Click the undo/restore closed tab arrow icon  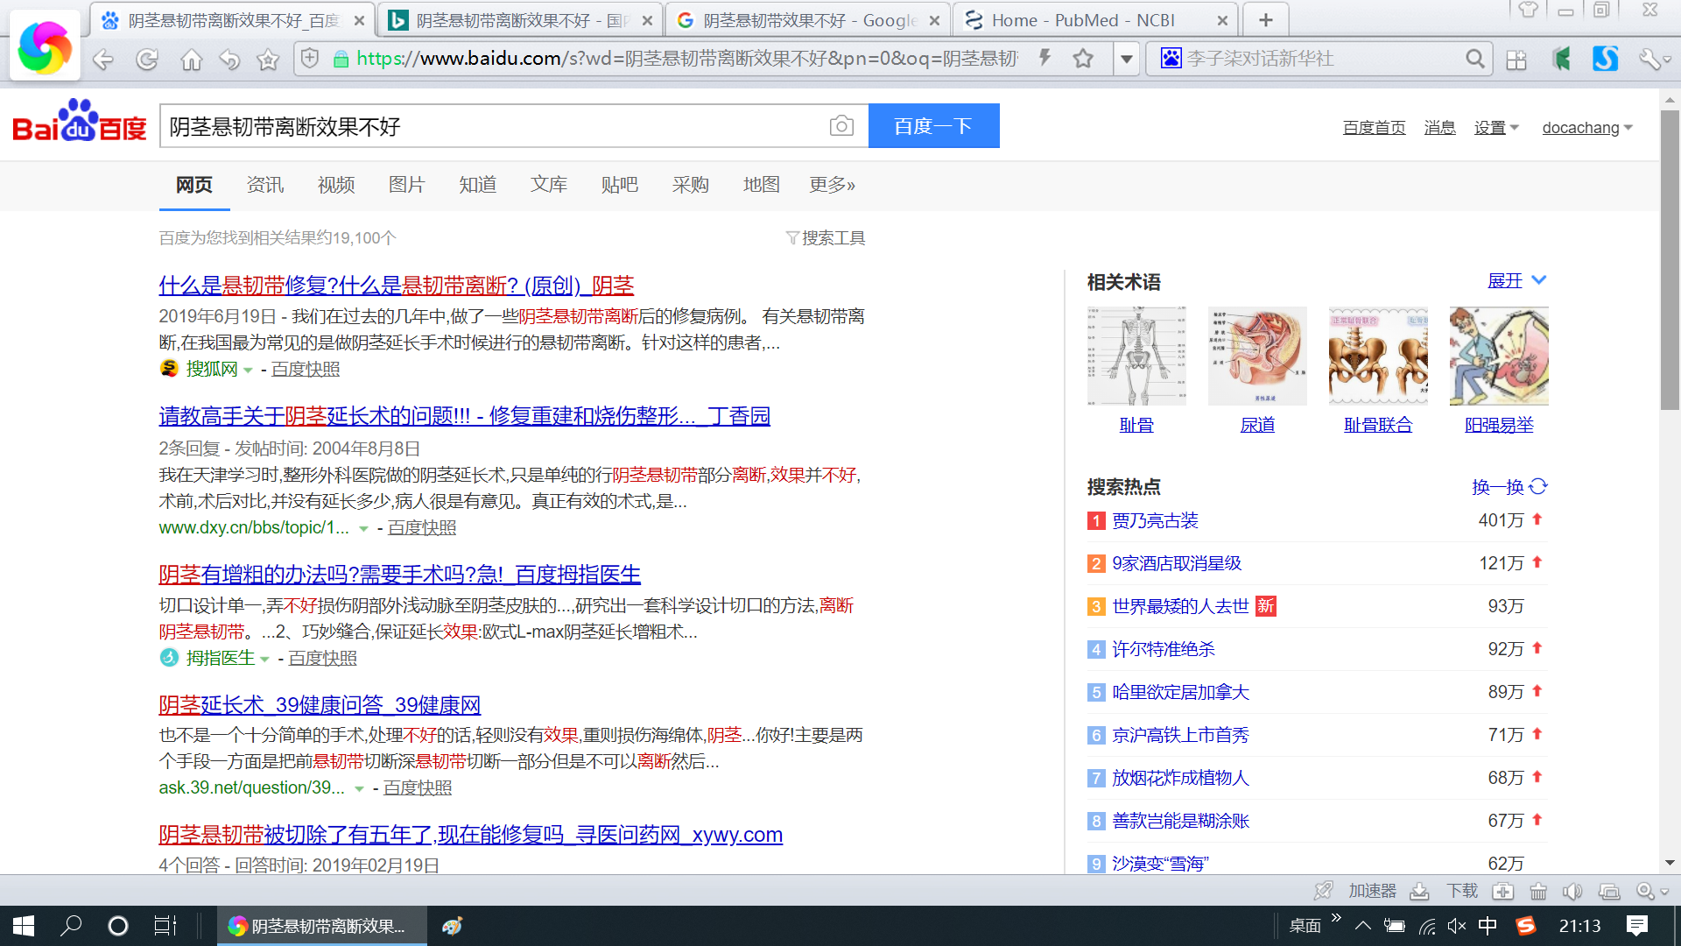[x=229, y=60]
